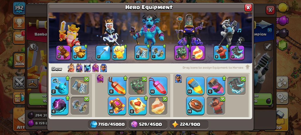
Task: Toggle the Royal Champion show filter
Action: point(103,68)
